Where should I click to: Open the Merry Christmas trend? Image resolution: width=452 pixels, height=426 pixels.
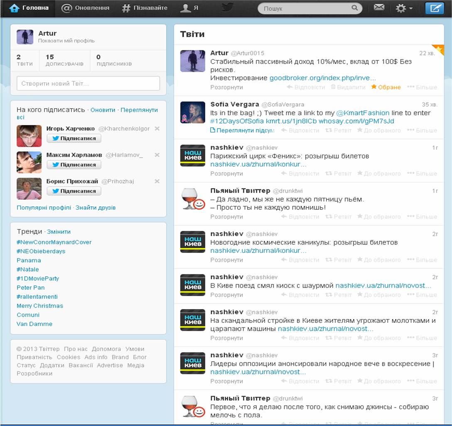tap(40, 306)
